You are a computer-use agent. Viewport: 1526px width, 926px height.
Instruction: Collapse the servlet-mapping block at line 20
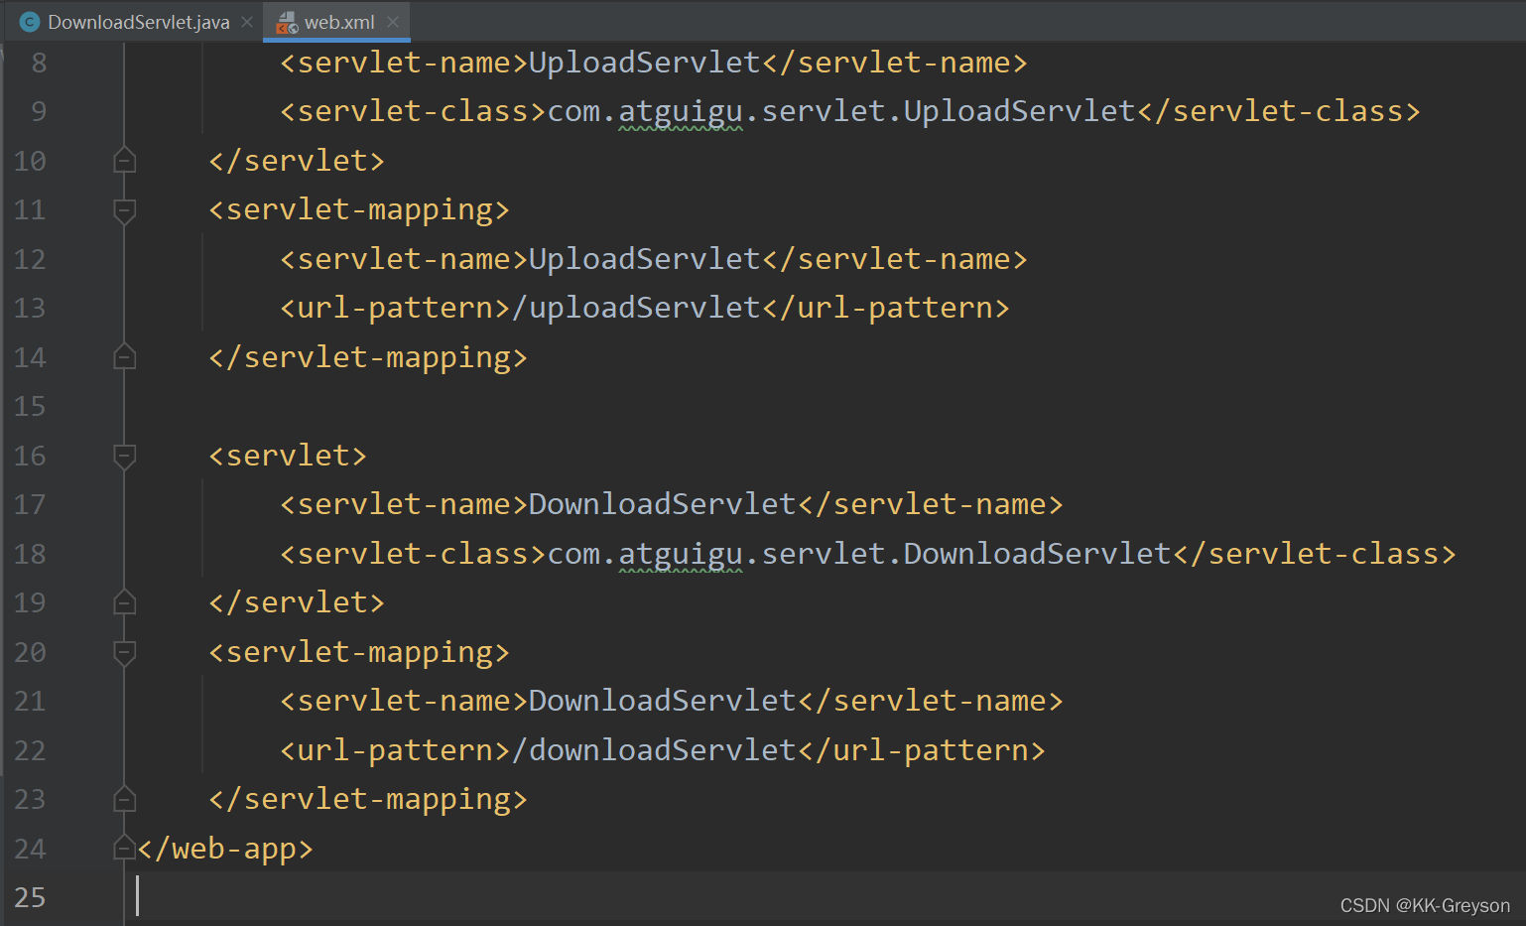coord(124,652)
